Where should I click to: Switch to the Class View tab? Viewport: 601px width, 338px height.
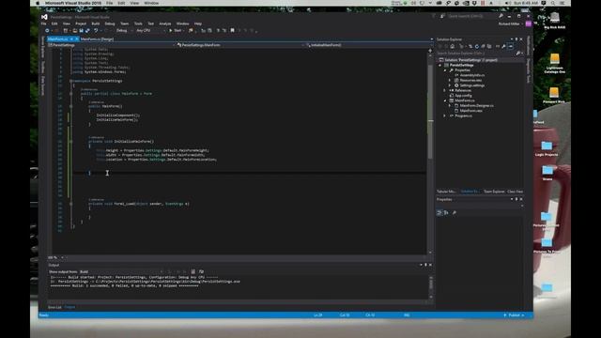point(516,192)
